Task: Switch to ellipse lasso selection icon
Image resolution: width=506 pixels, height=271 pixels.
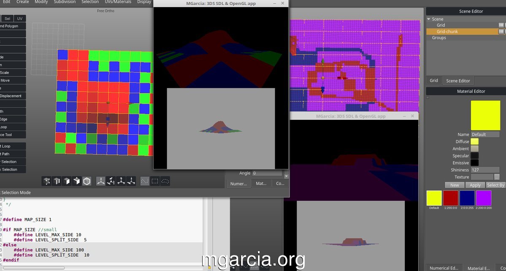Action: click(x=165, y=182)
